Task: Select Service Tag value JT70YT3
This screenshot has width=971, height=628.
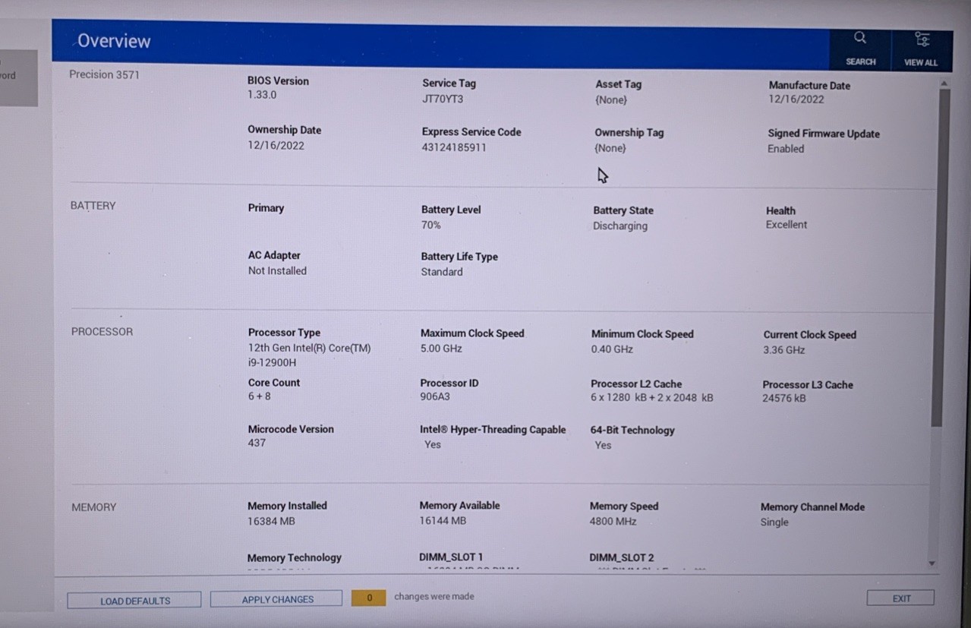Action: tap(443, 99)
